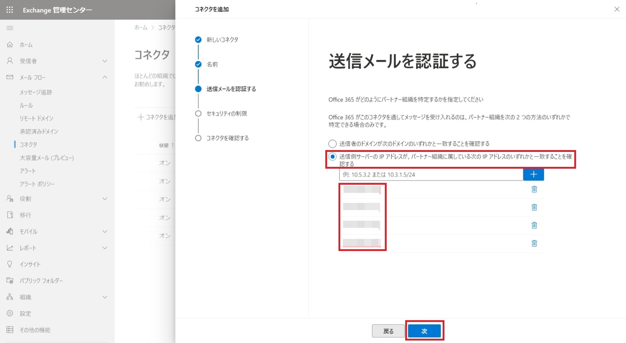Screen dimensions: 626x343
Task: Click the blue plus add IP button
Action: click(533, 174)
